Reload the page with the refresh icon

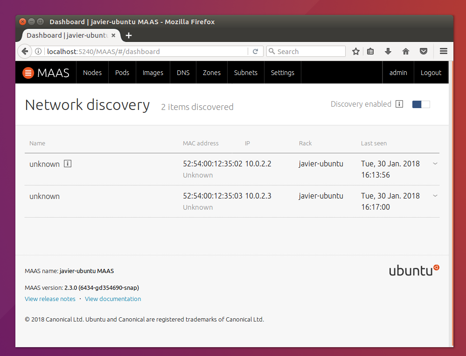point(255,51)
